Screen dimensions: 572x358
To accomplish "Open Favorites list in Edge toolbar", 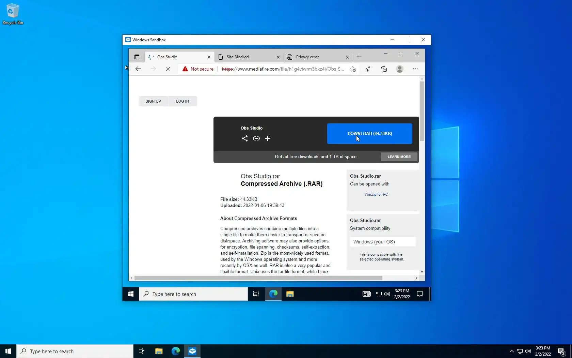I will point(369,69).
